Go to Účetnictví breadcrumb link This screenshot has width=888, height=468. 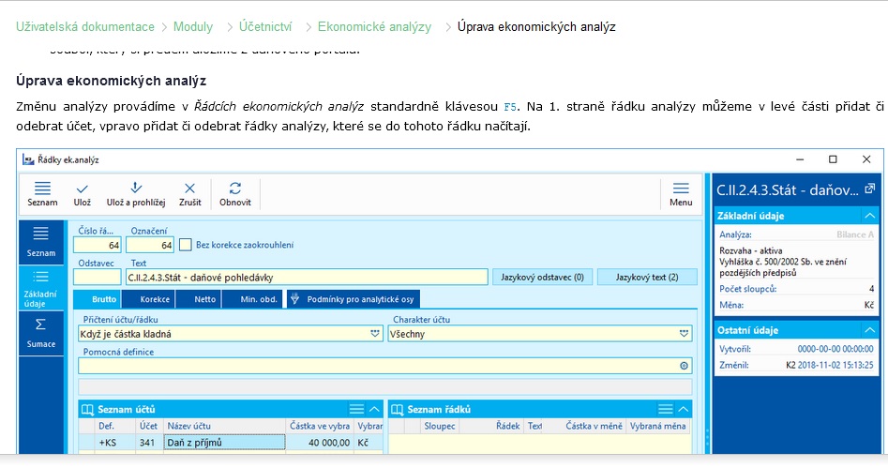[x=265, y=26]
